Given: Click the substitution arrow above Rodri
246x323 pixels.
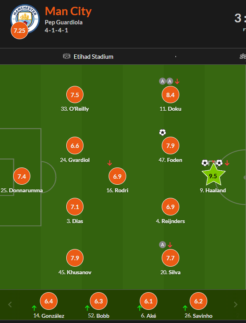Looking at the screenshot, I should [110, 163].
